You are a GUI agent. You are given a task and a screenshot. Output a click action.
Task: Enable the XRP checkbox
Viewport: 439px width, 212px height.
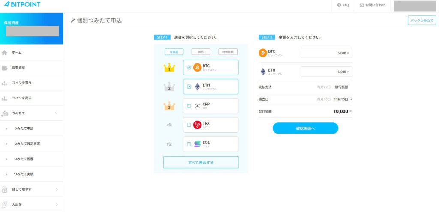pyautogui.click(x=189, y=106)
